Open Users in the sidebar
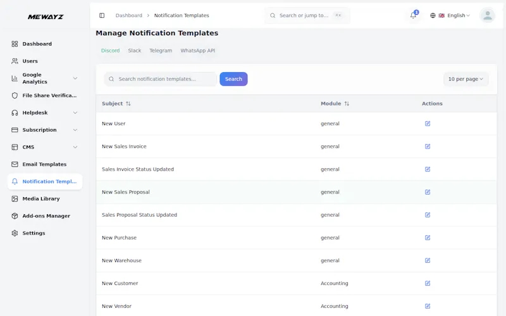Image resolution: width=506 pixels, height=316 pixels. 45,61
